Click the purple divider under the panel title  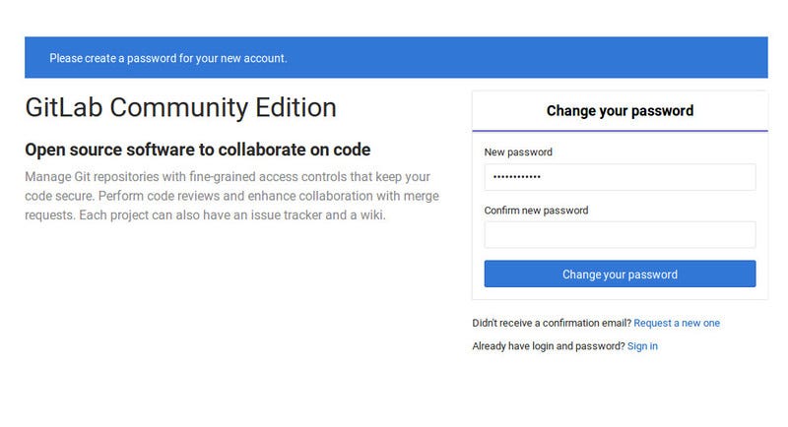point(620,131)
